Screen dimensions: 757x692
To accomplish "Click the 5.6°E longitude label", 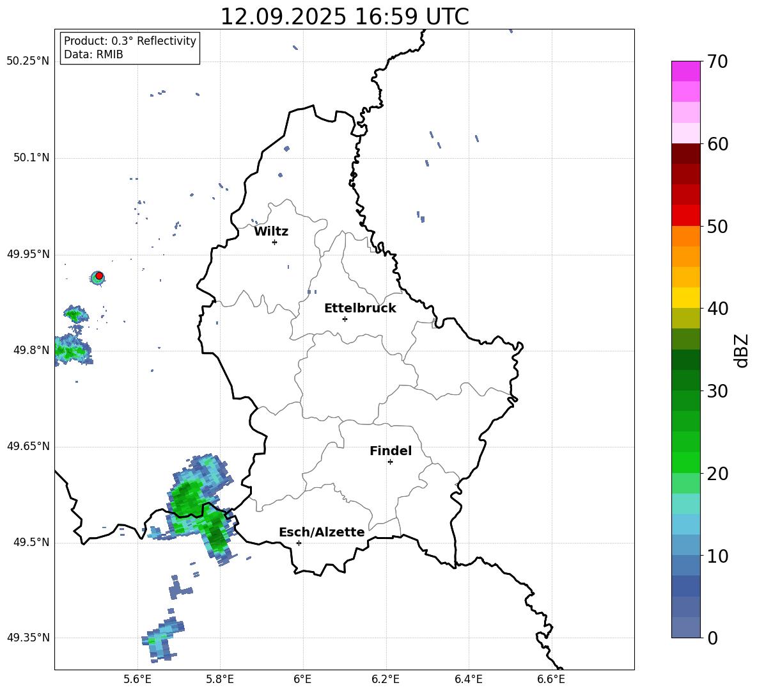I will [137, 679].
